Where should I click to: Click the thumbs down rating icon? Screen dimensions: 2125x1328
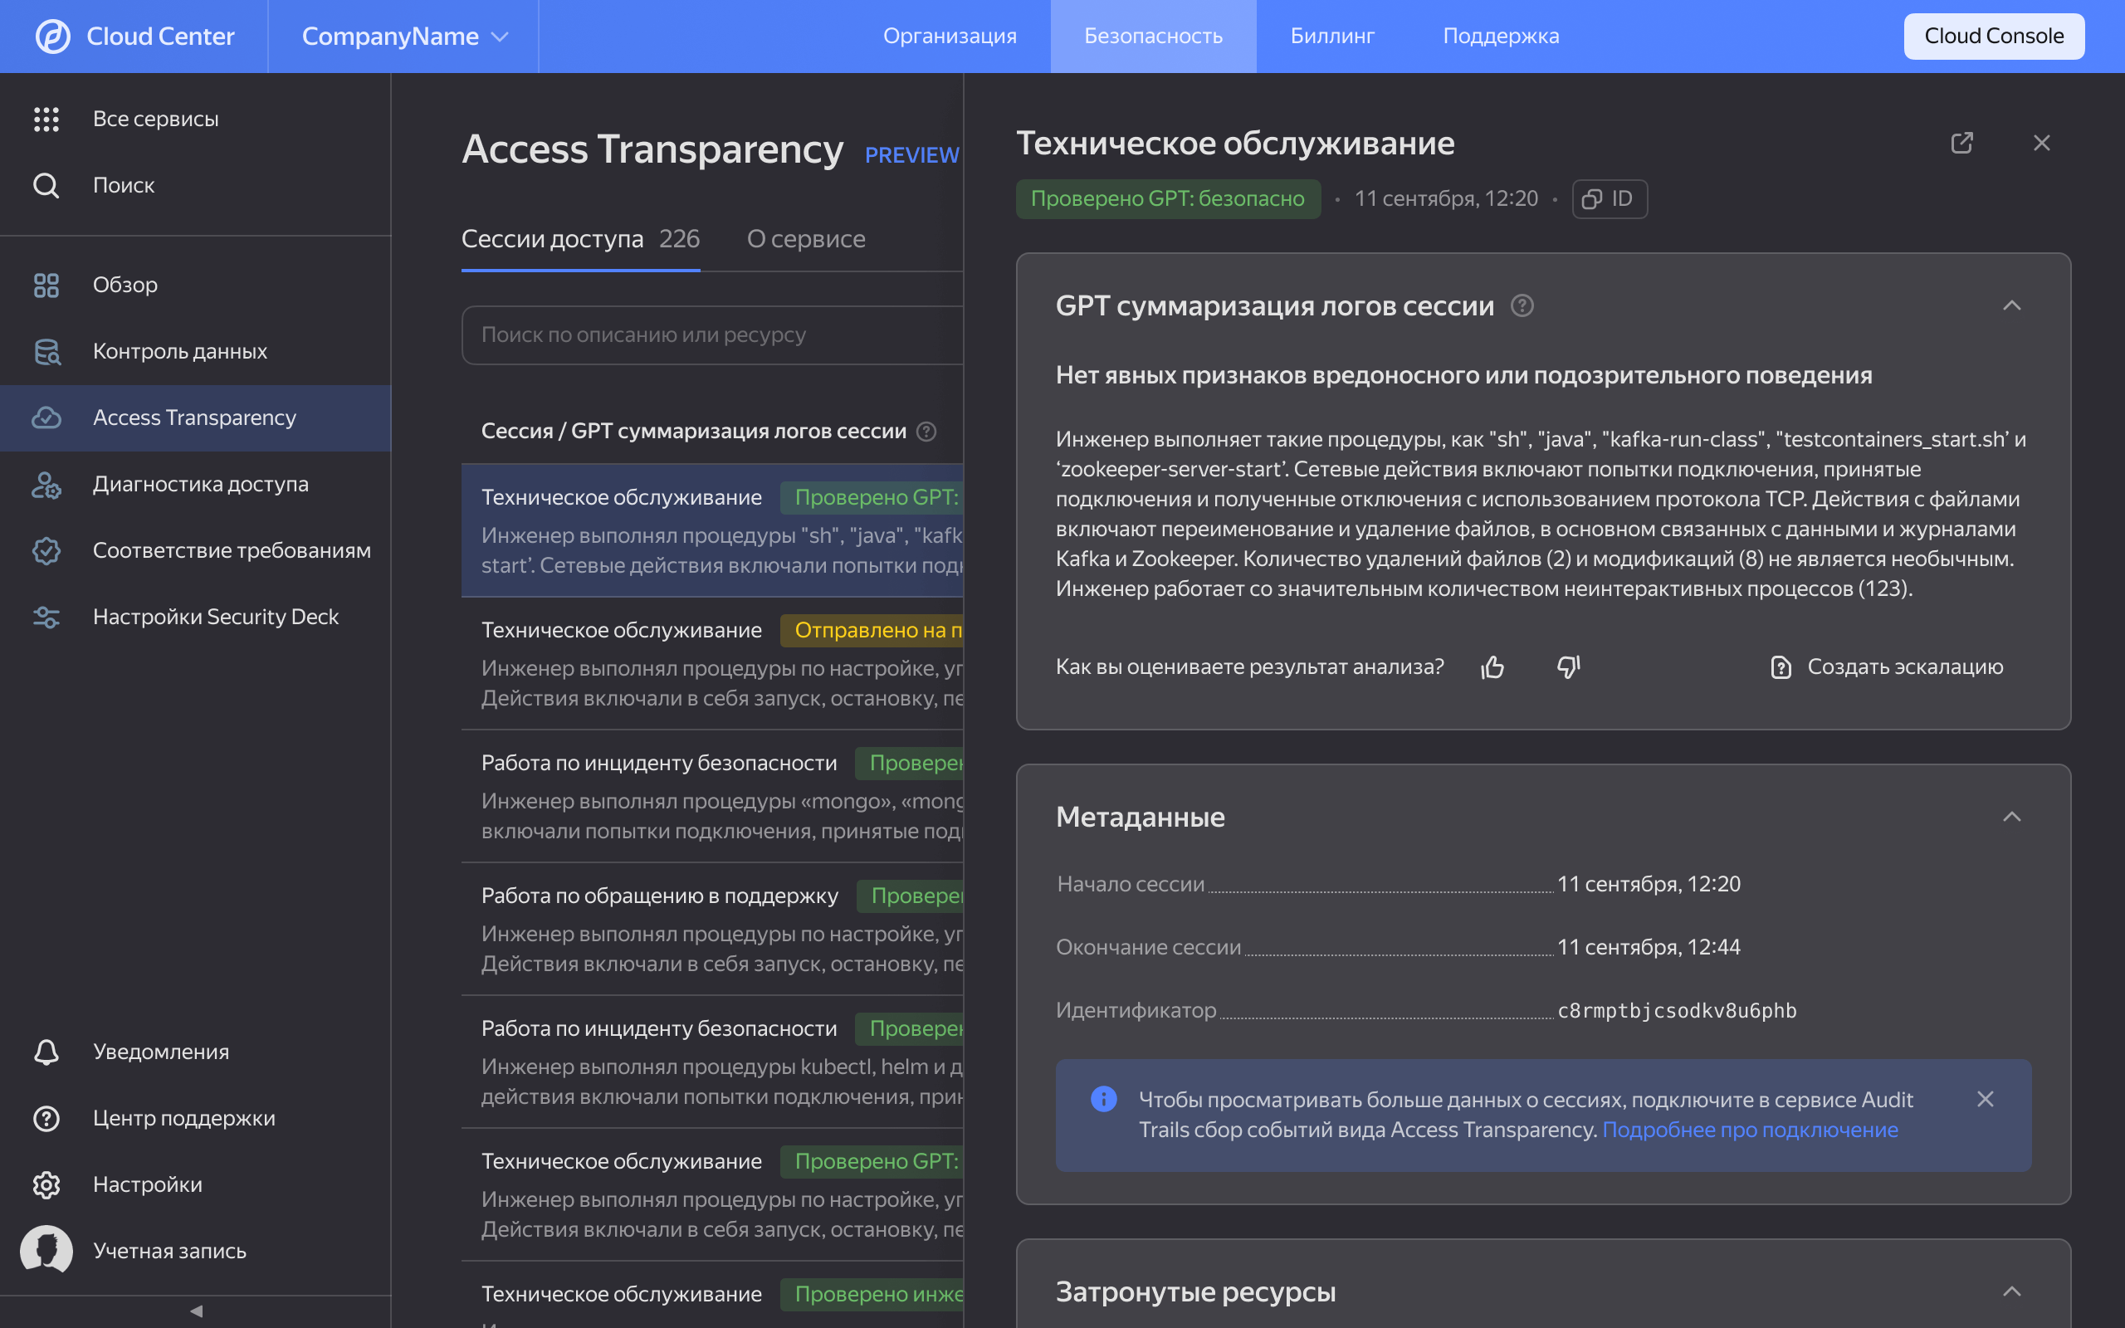(1568, 667)
